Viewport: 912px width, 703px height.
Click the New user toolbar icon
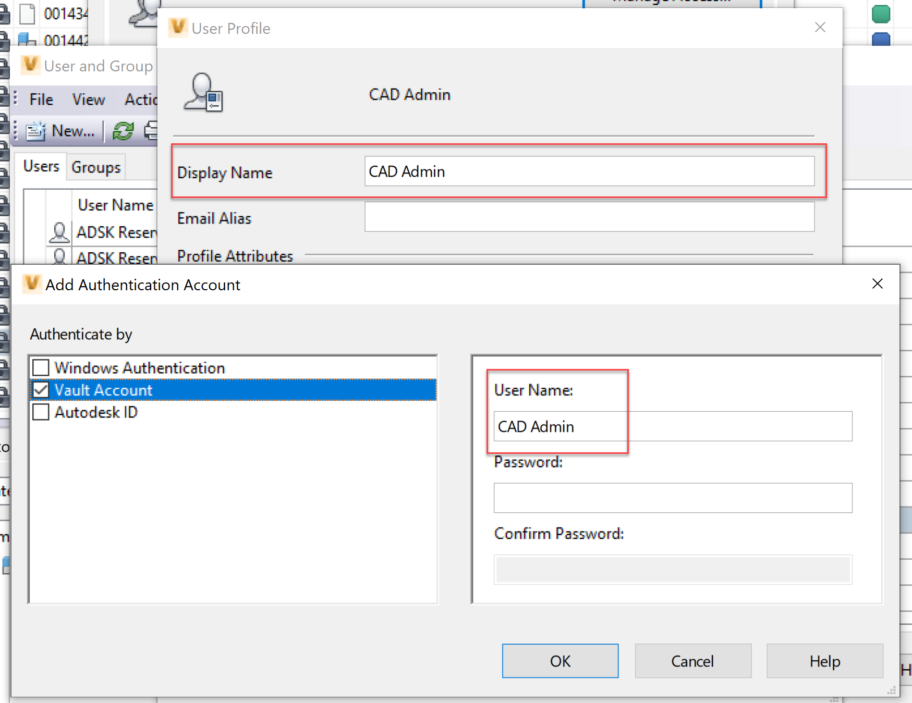37,131
